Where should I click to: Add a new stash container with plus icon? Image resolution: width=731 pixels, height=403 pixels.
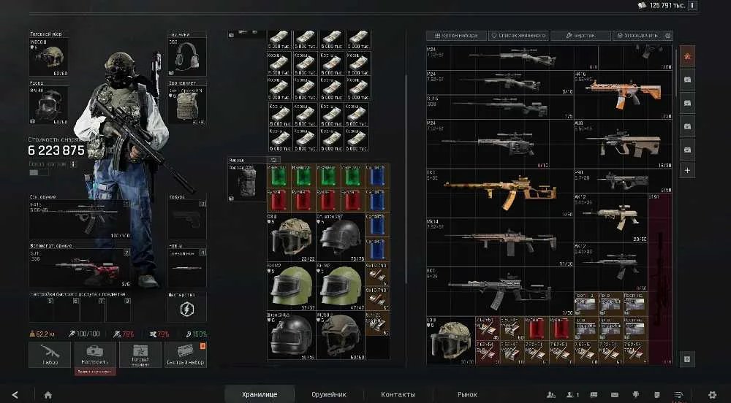pos(687,171)
